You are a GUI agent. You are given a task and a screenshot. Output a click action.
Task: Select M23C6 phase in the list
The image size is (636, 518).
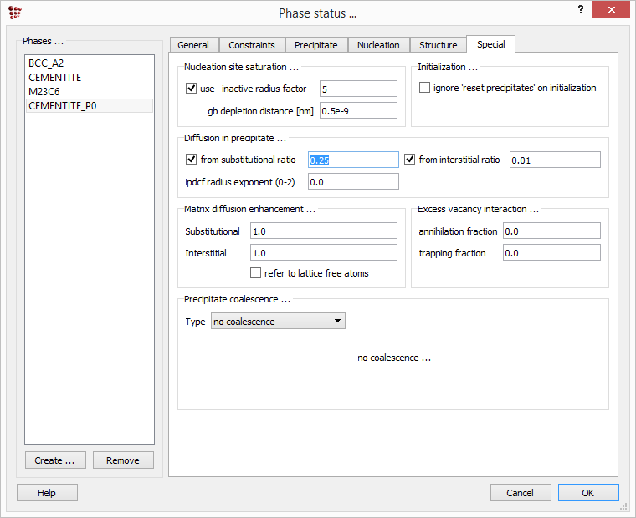coord(44,92)
